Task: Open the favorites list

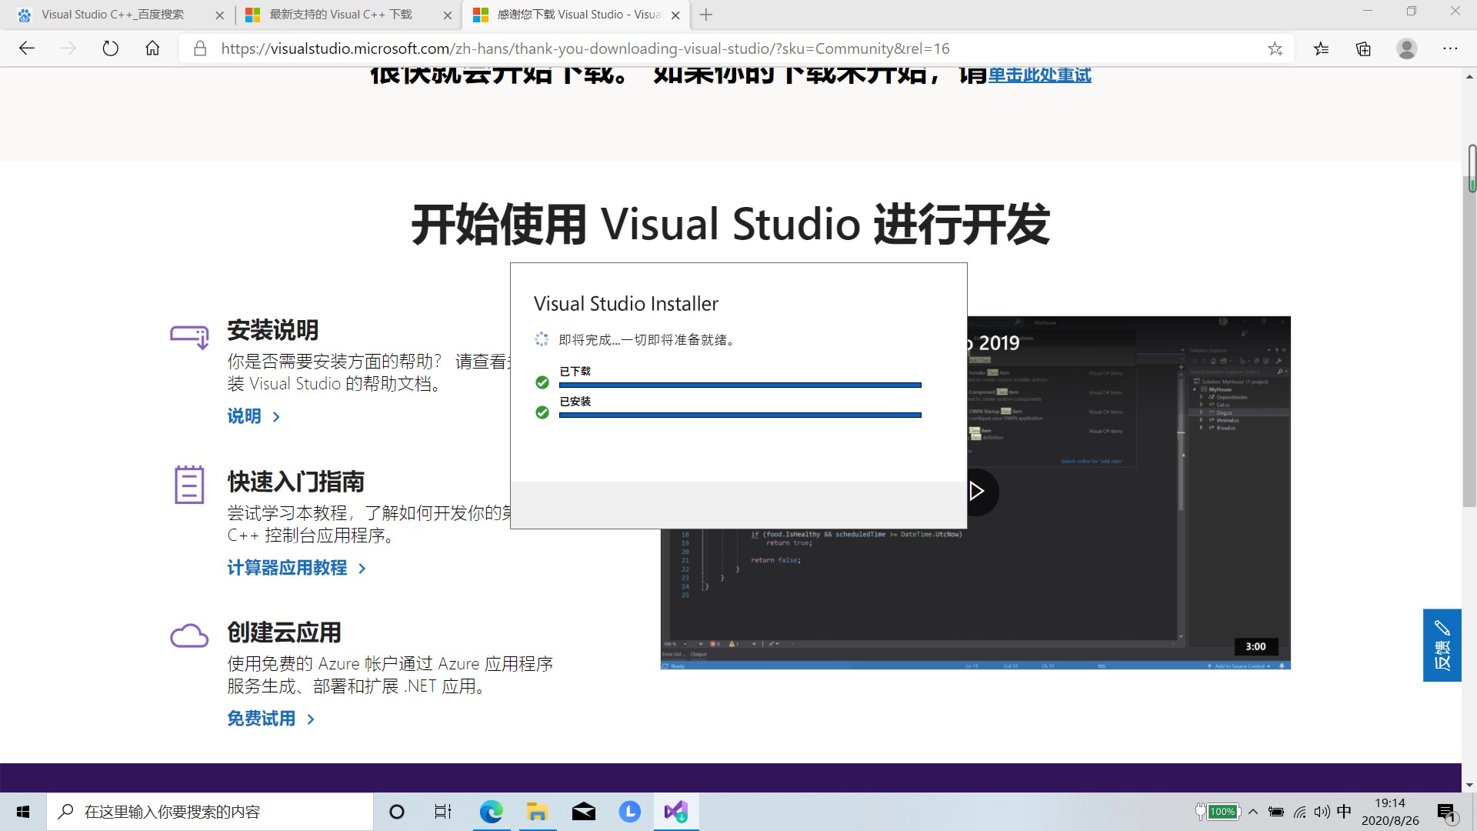Action: click(x=1321, y=48)
